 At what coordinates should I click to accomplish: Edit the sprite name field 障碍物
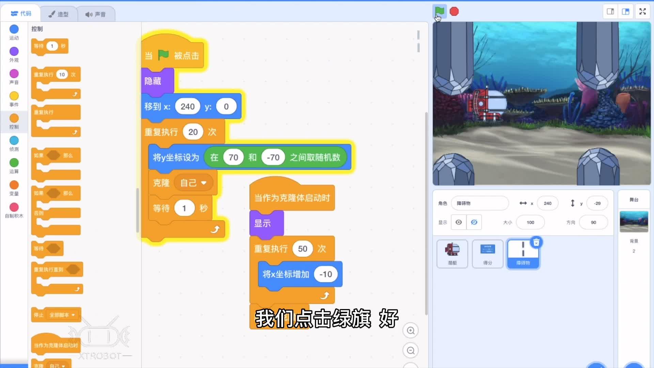coord(480,203)
